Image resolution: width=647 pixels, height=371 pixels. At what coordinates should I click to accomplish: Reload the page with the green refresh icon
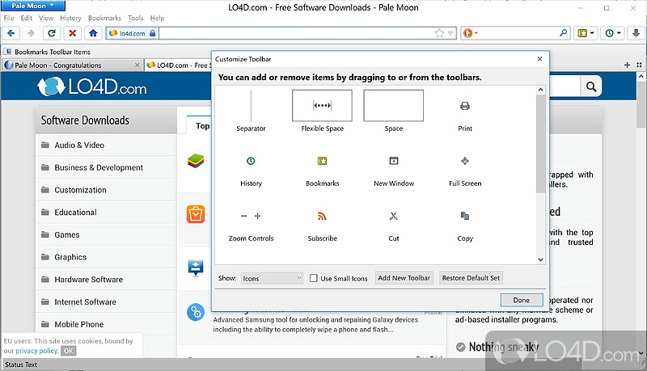pyautogui.click(x=52, y=33)
